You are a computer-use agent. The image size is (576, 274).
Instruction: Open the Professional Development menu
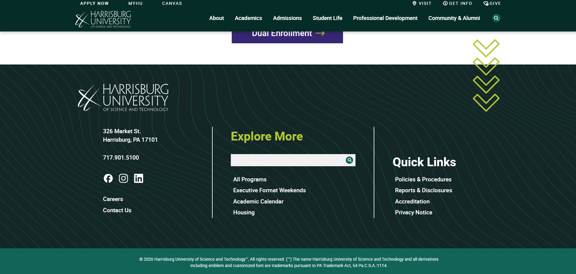tap(385, 18)
